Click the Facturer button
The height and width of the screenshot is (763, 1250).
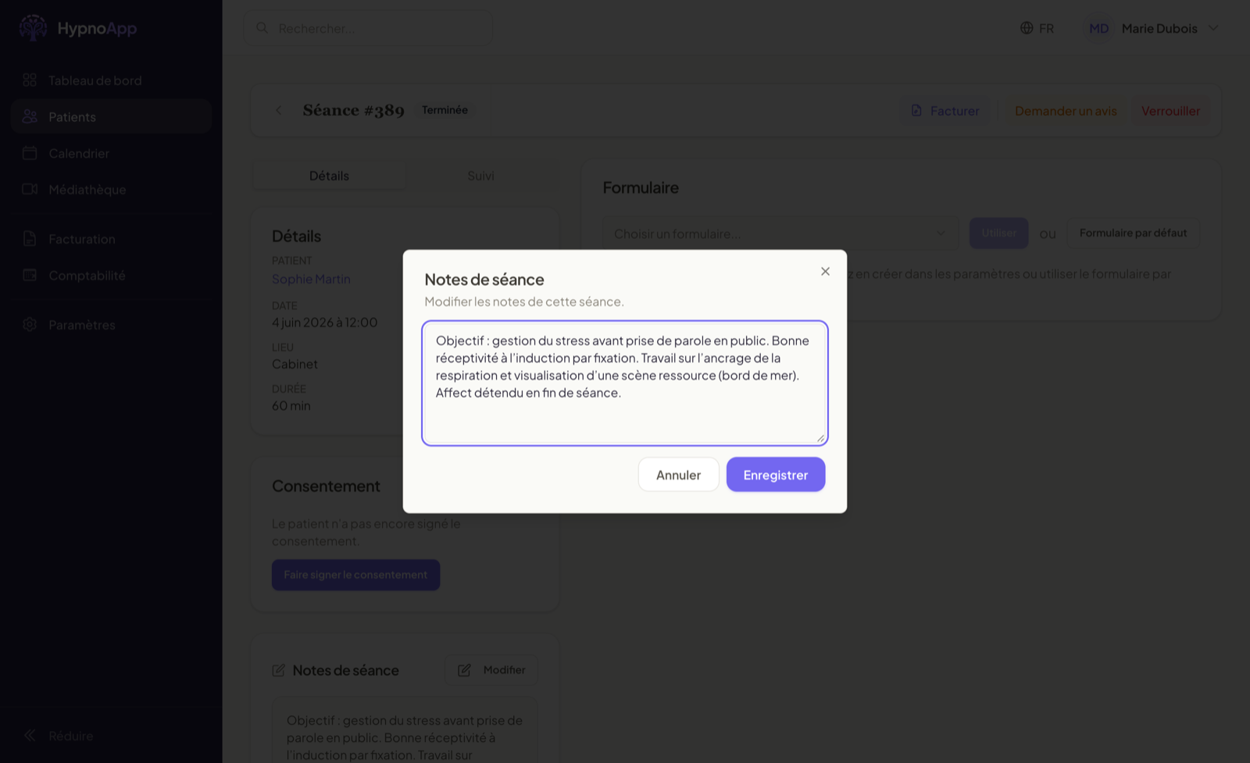pyautogui.click(x=945, y=111)
